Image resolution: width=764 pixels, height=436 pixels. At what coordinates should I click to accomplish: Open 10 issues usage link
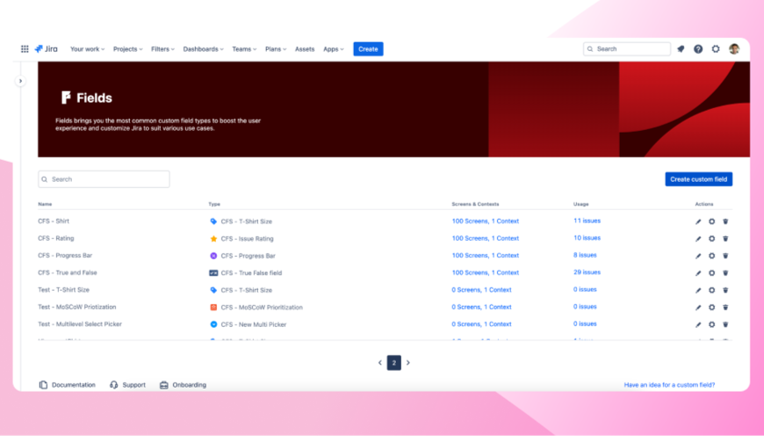pos(587,238)
